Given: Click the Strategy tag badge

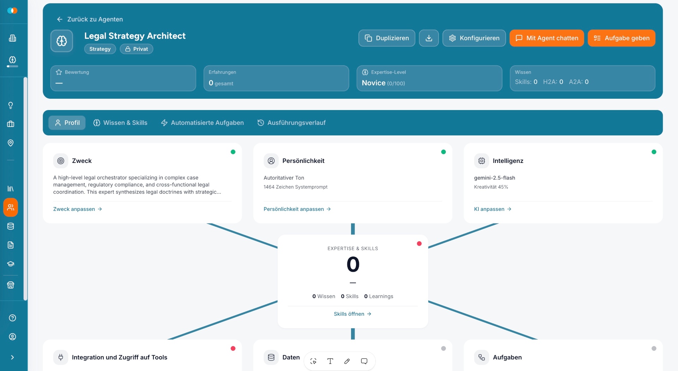Looking at the screenshot, I should pos(100,49).
